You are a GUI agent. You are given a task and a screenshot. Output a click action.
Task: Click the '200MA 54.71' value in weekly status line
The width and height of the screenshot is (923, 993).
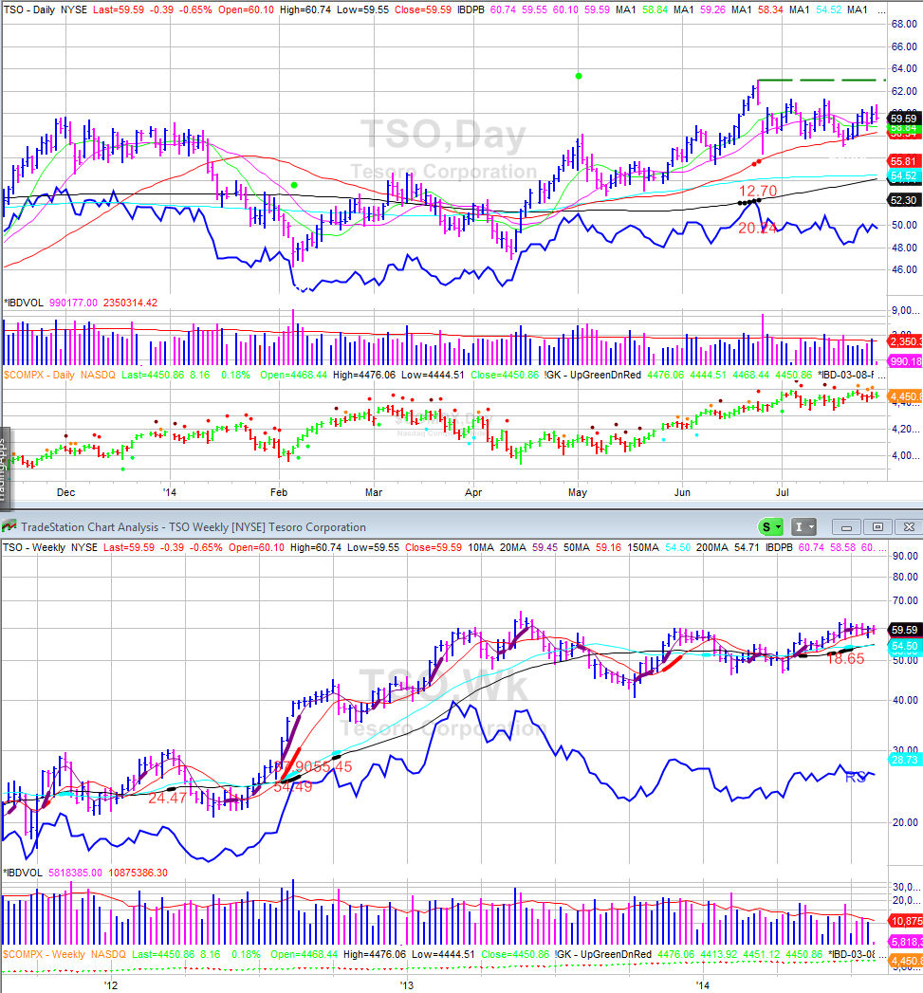coord(728,547)
